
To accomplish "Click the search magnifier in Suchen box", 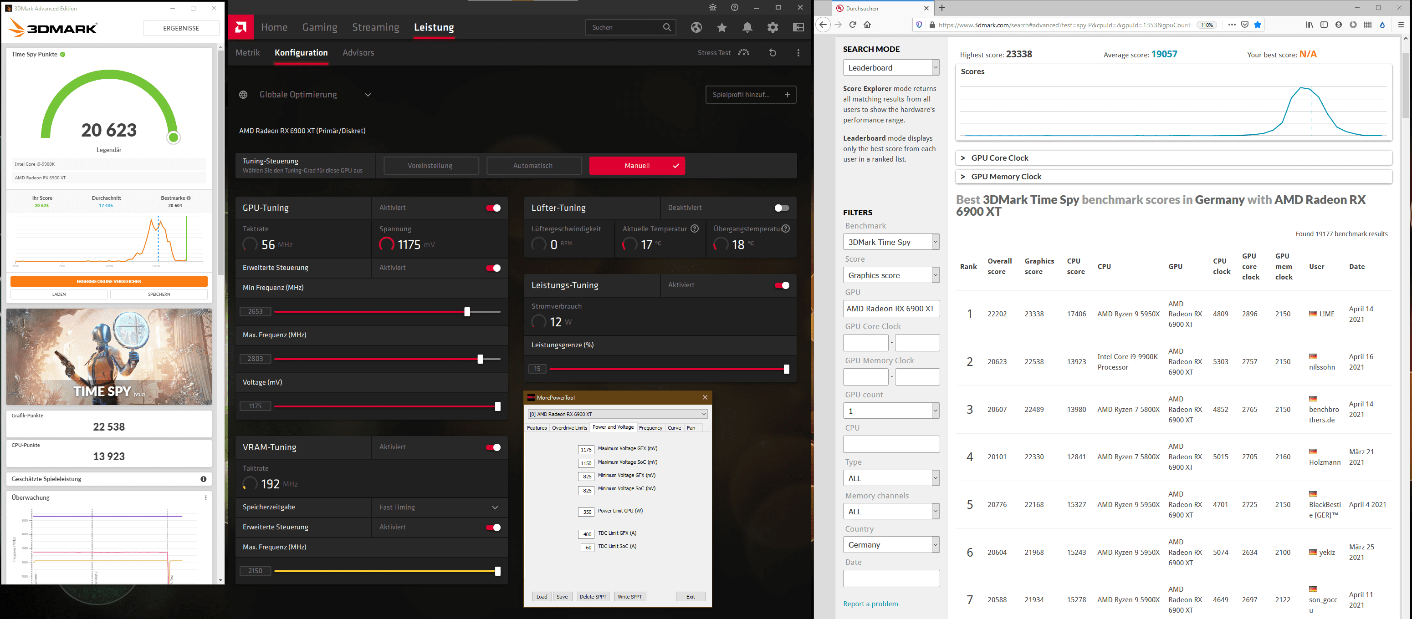I will pyautogui.click(x=666, y=27).
